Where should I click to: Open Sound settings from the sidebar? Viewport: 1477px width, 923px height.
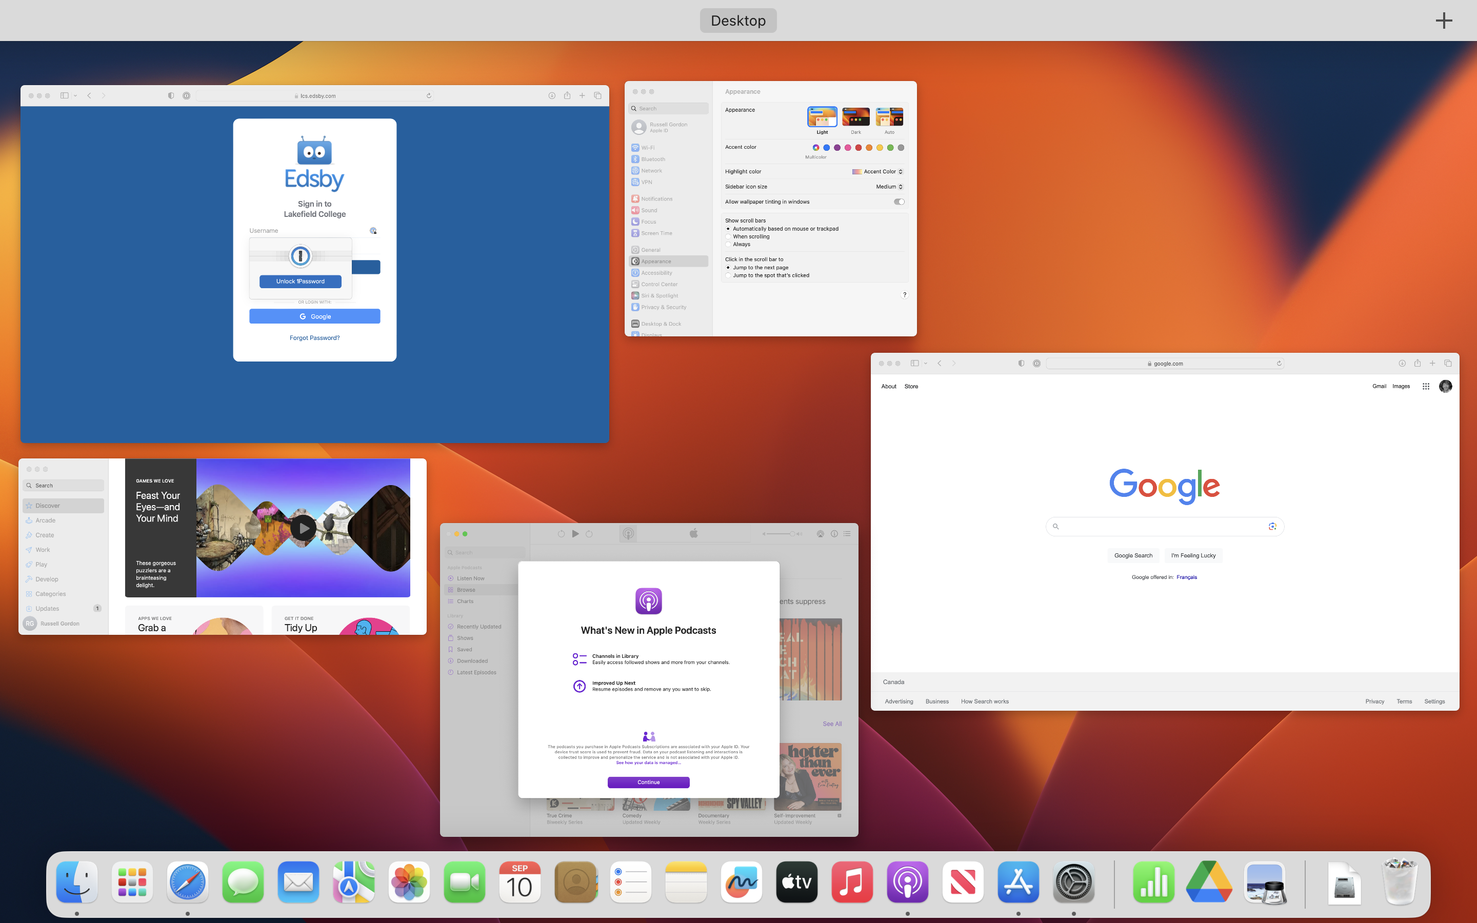[648, 210]
